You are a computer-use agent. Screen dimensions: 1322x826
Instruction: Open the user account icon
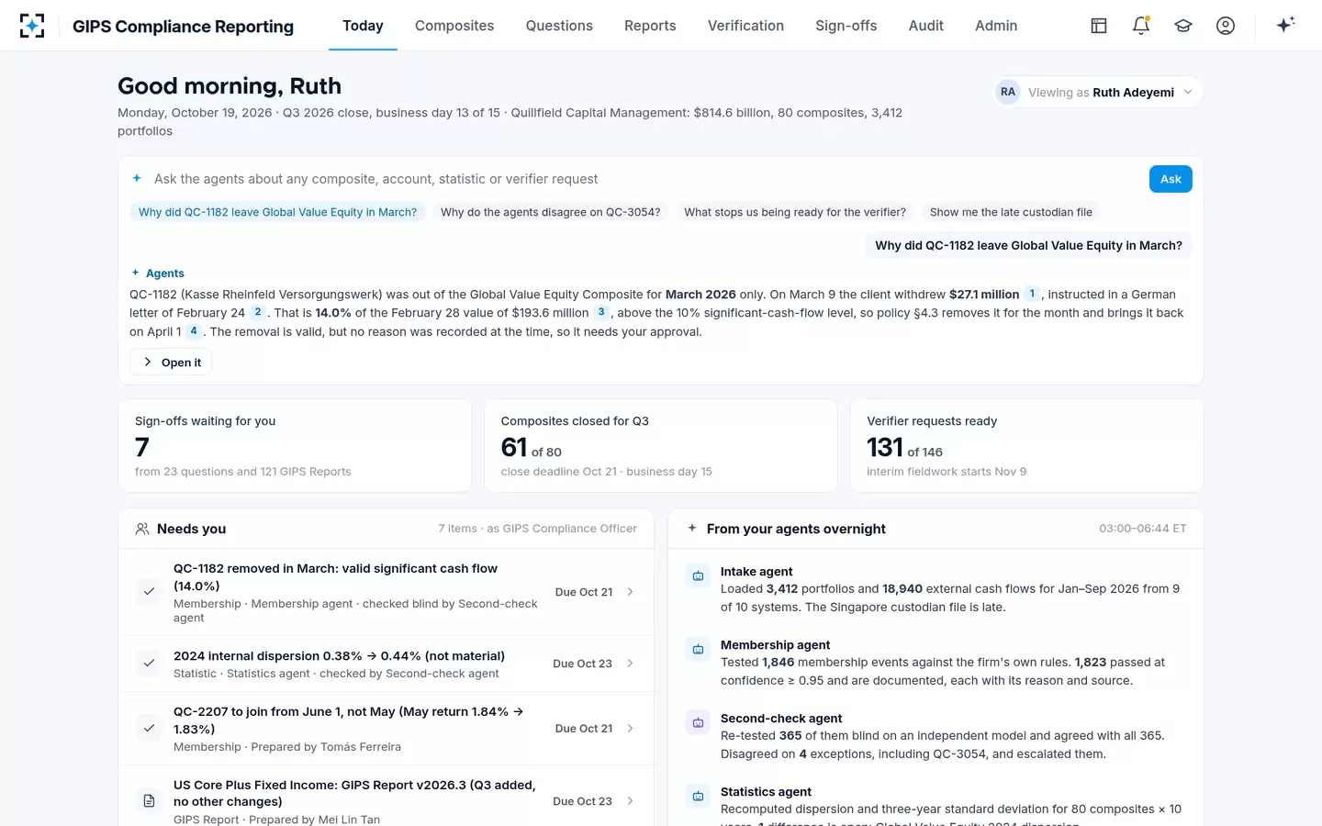point(1226,26)
